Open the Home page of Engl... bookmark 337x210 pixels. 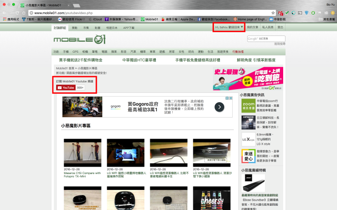coord(250,19)
